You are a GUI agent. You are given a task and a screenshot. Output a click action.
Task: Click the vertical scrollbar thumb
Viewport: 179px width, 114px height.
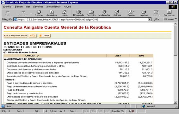pos(175,40)
